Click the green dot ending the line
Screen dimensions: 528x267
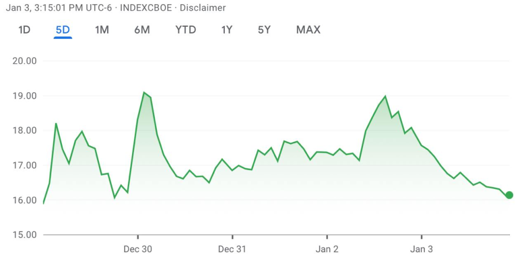509,195
